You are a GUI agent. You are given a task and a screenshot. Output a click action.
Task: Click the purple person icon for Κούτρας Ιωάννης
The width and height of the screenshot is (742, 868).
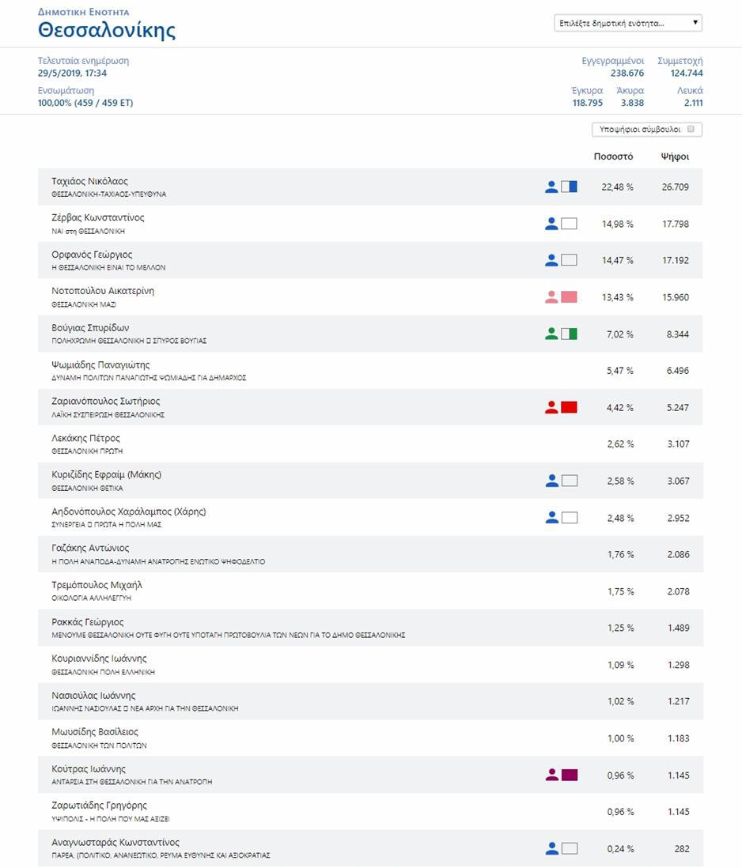(551, 776)
